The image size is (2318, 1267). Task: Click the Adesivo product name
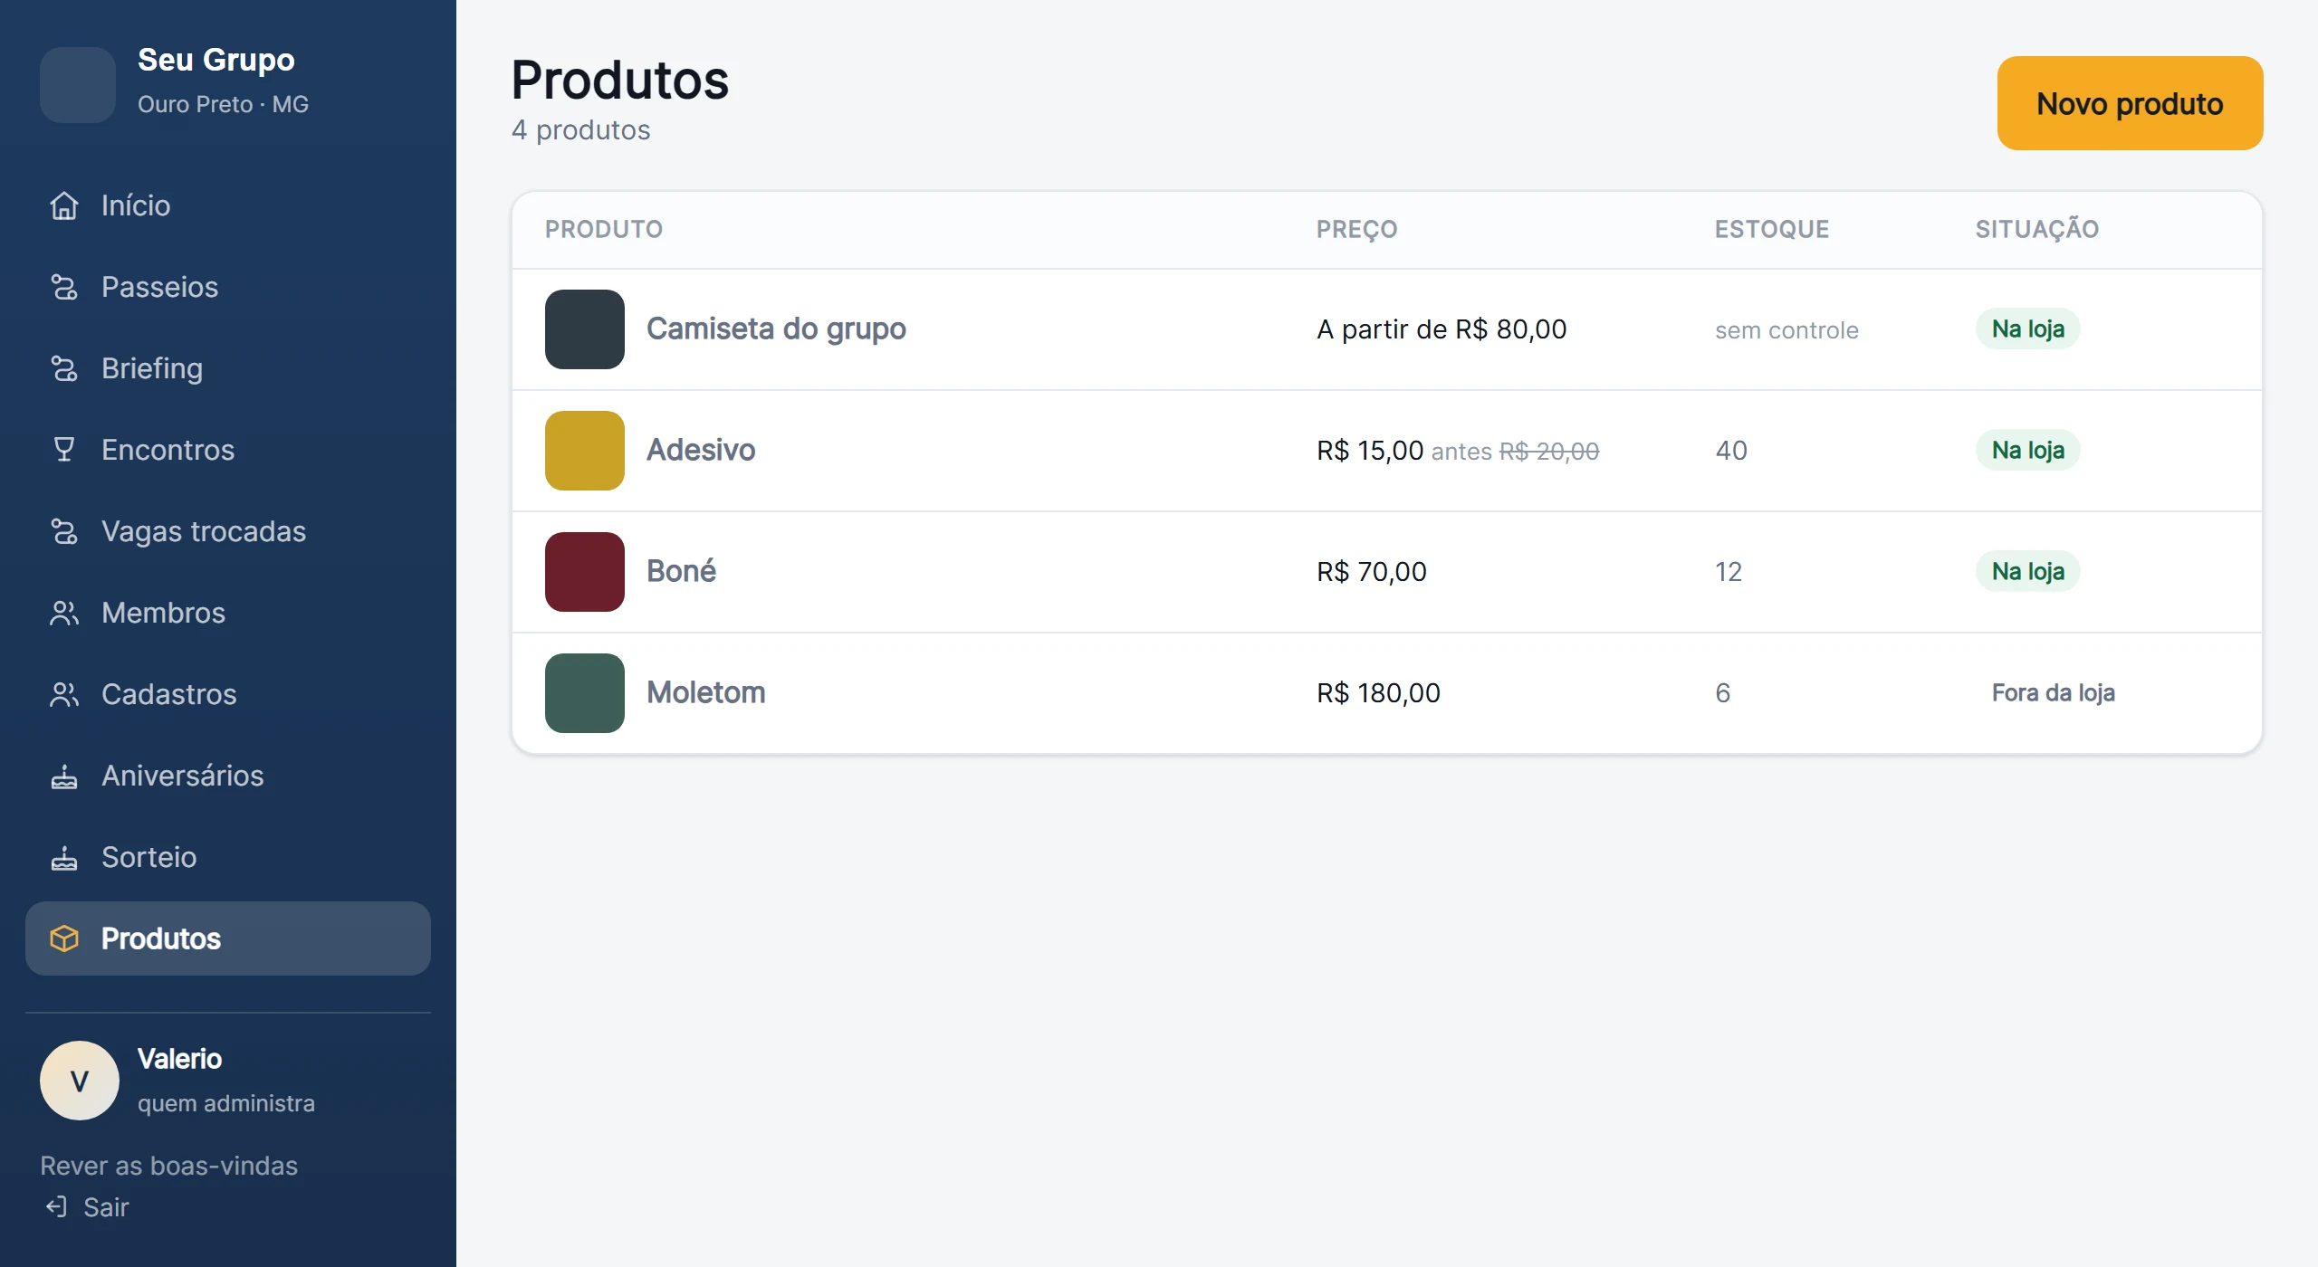click(x=701, y=450)
